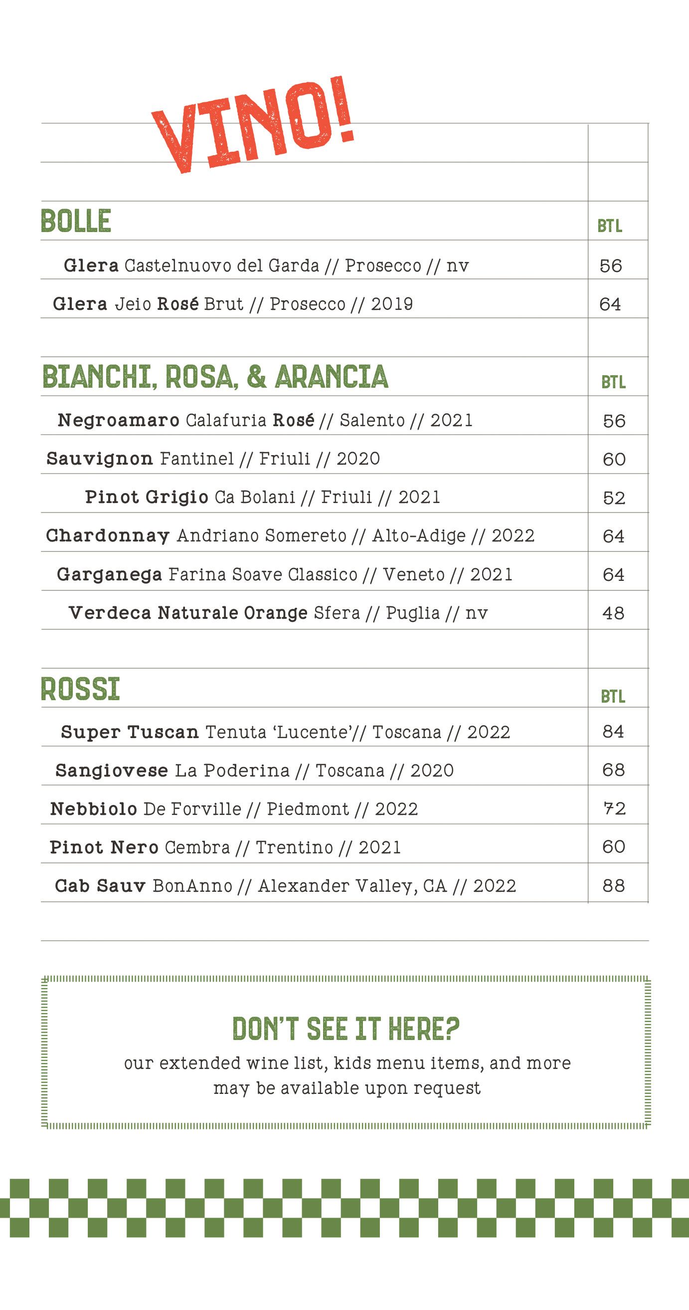The image size is (689, 1310).
Task: Pick the Garganega Farina Soave Classico wine
Action: pos(284,574)
